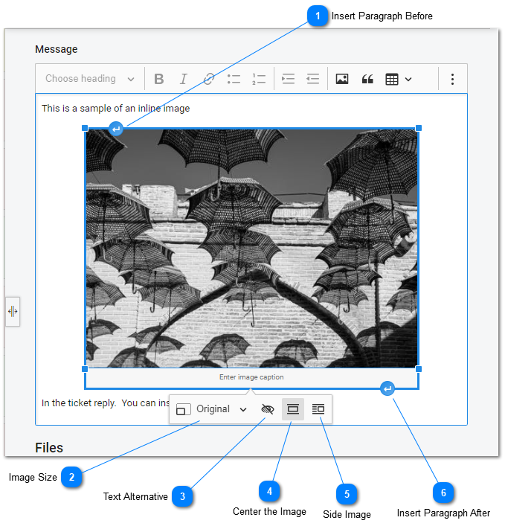505x532 pixels.
Task: Toggle the side image style
Action: point(318,409)
